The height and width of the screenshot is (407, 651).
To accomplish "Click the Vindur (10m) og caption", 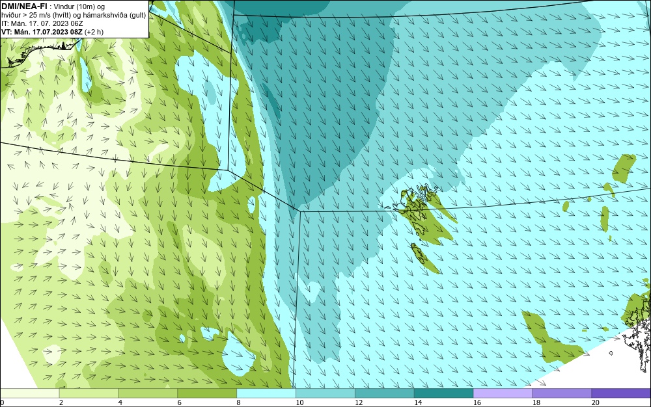I will tap(79, 7).
